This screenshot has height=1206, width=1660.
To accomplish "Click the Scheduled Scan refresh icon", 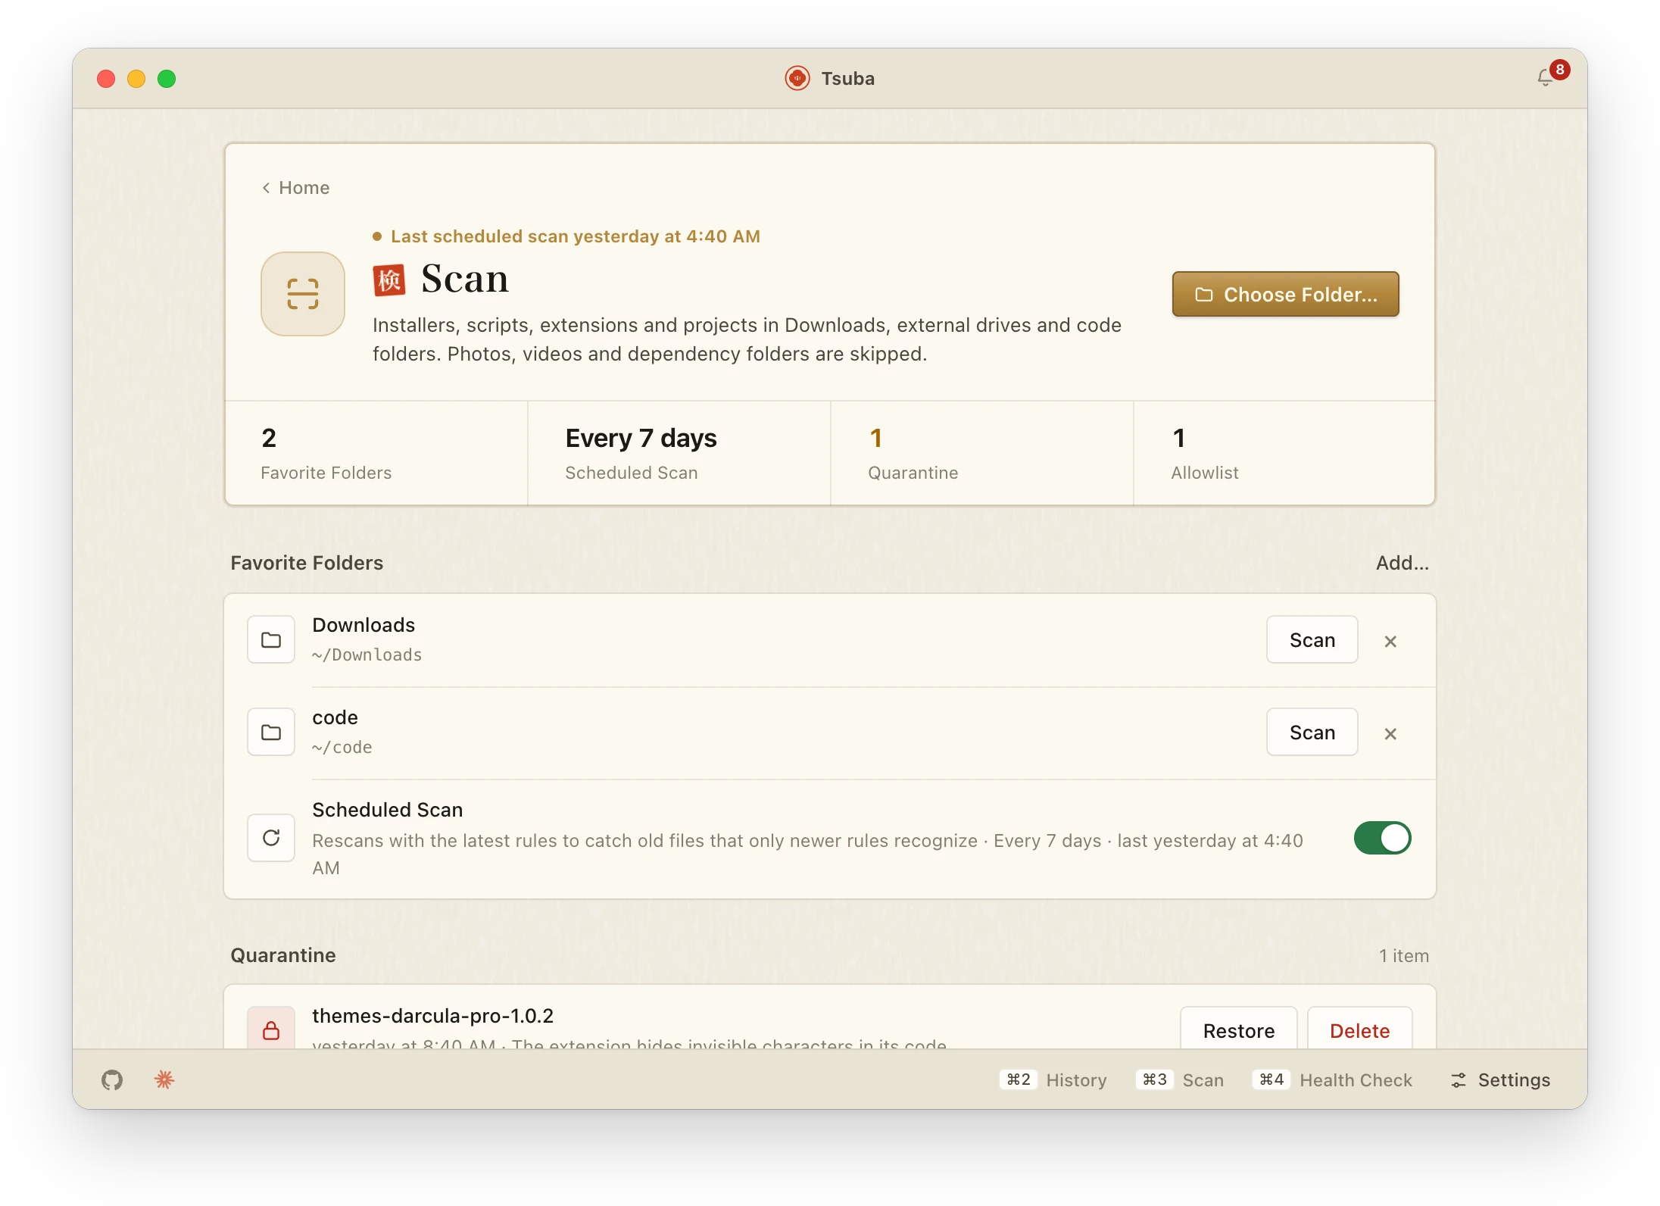I will point(271,838).
